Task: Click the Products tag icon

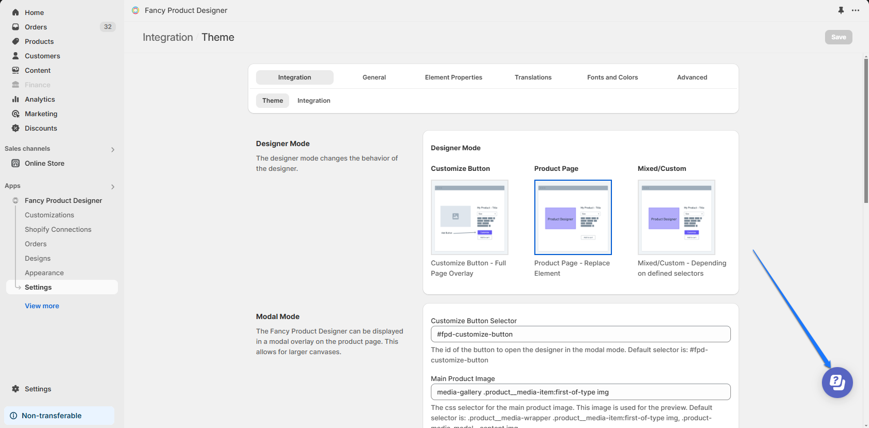Action: pyautogui.click(x=16, y=41)
